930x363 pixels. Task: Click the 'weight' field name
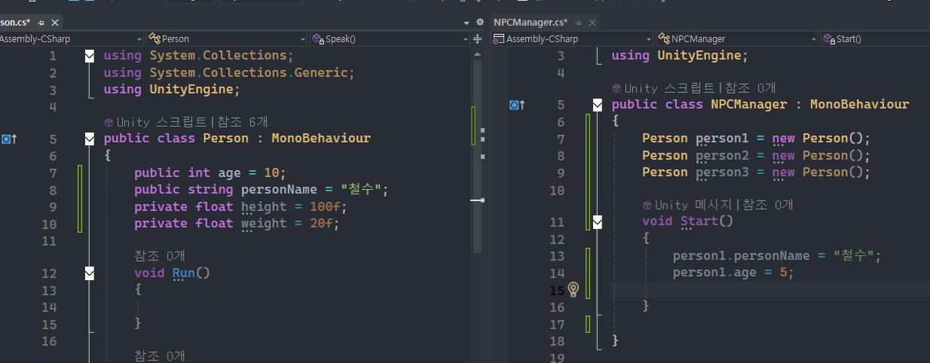coord(264,223)
